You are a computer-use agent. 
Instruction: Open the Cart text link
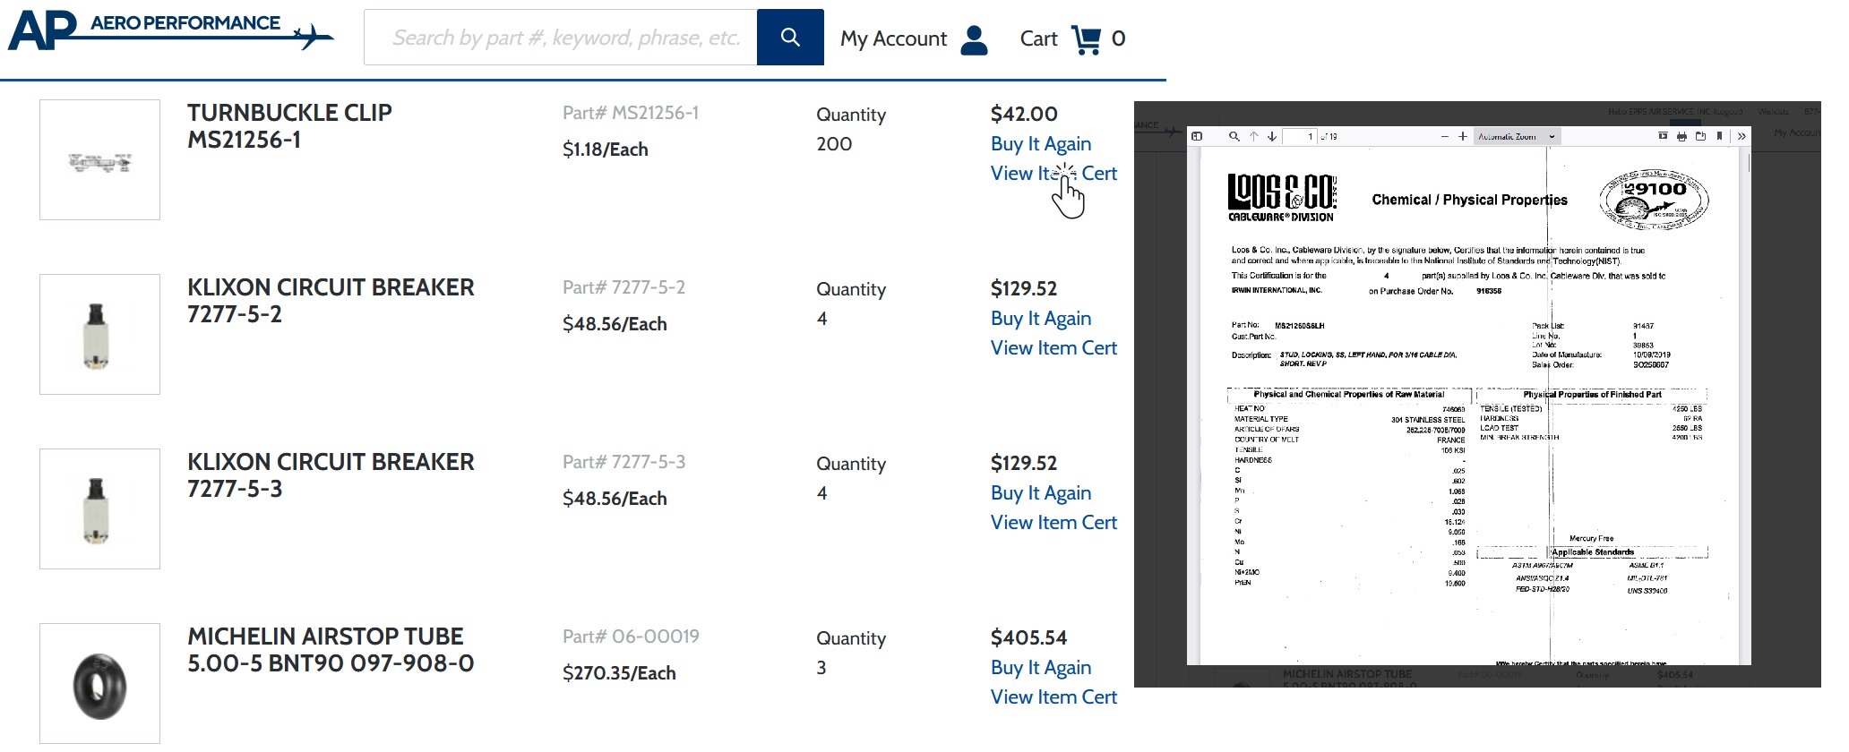coord(1038,39)
